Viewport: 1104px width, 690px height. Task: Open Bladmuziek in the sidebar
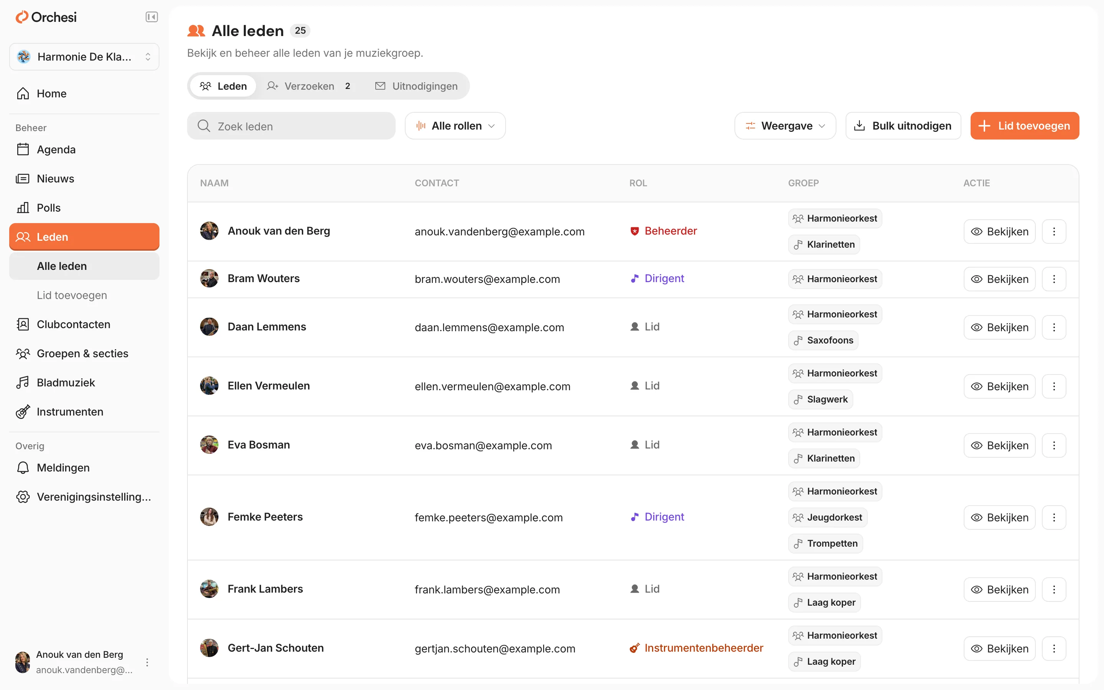click(x=84, y=383)
